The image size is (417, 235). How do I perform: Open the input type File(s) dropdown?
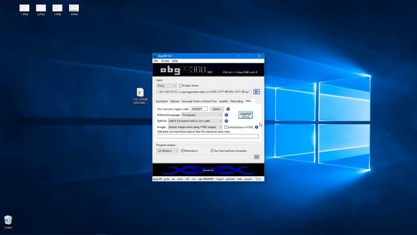[167, 86]
